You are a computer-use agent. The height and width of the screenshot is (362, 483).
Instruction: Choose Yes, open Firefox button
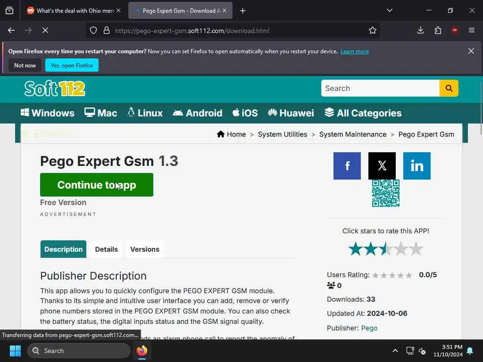72,65
